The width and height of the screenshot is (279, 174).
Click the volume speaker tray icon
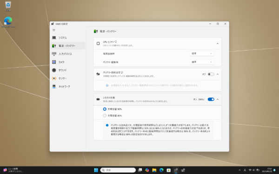tap(254, 170)
